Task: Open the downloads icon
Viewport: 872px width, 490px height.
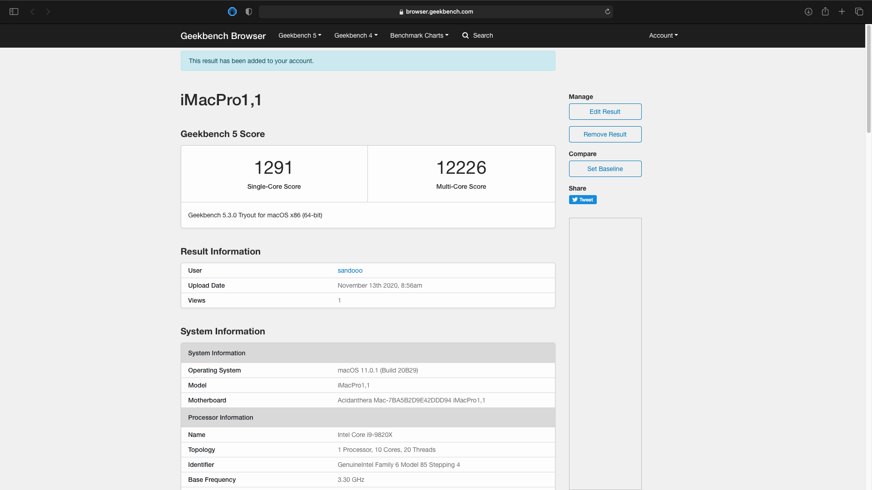Action: pos(808,12)
